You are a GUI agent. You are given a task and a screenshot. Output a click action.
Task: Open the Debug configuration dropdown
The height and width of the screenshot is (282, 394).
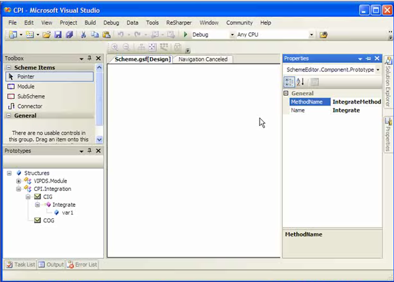point(231,34)
